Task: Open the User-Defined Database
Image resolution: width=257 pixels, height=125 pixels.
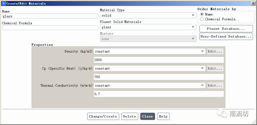Action: pos(226,37)
